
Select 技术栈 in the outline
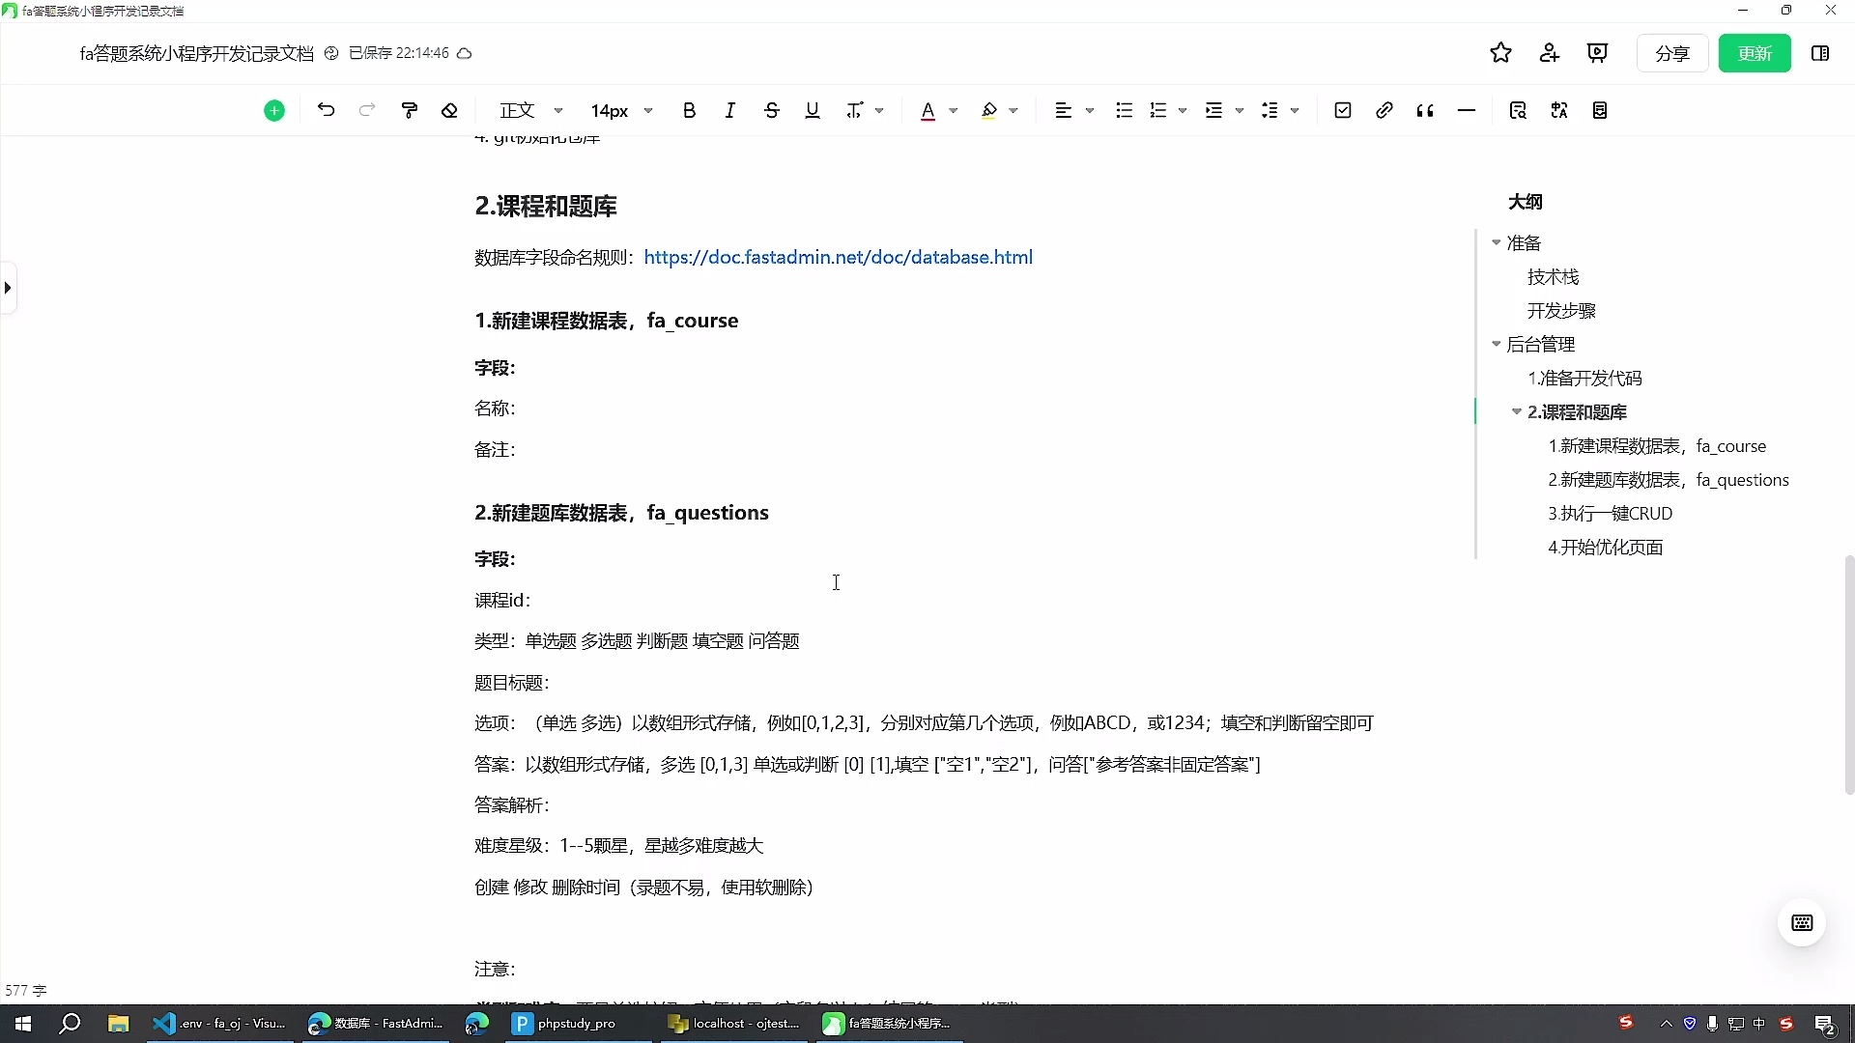(x=1553, y=277)
